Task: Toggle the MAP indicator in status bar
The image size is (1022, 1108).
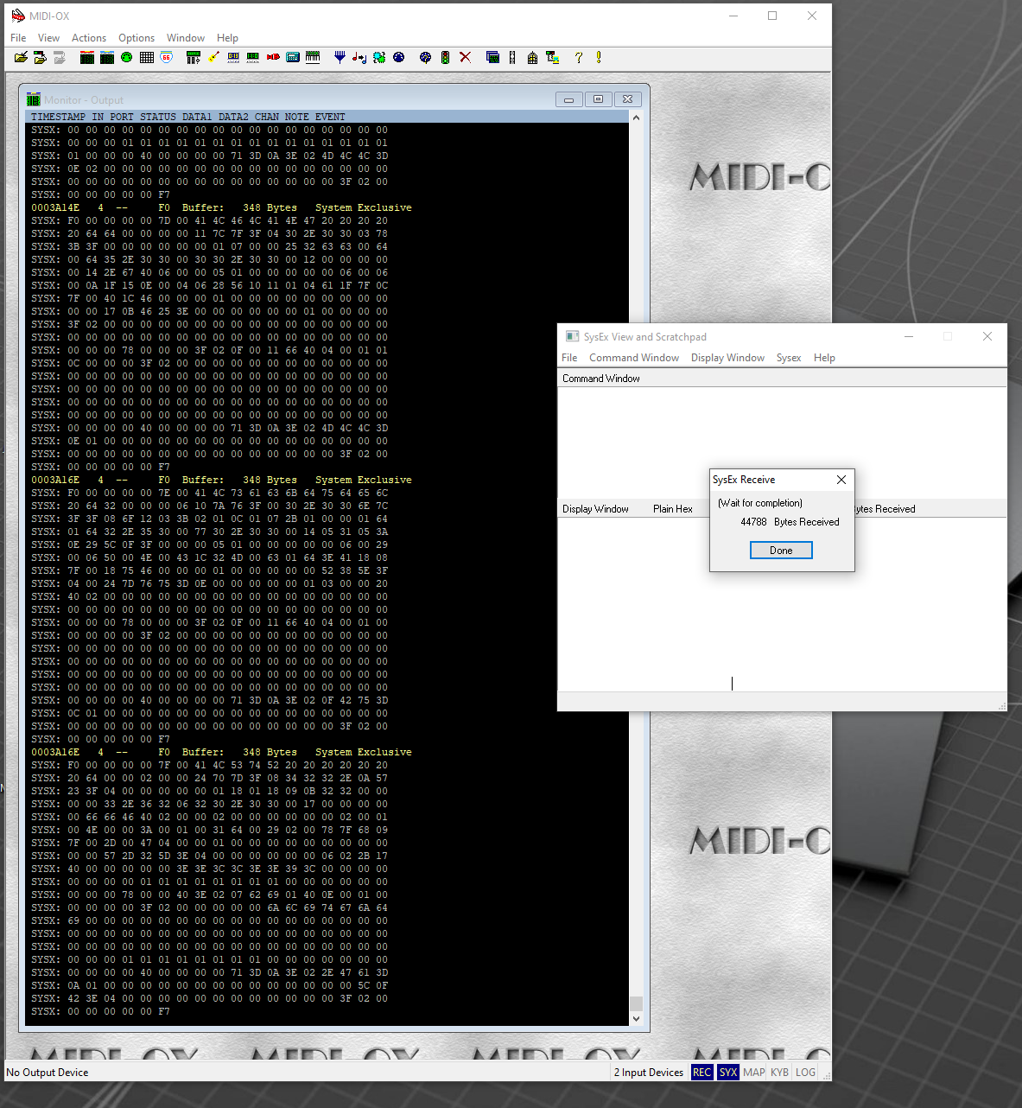Action: (754, 1073)
